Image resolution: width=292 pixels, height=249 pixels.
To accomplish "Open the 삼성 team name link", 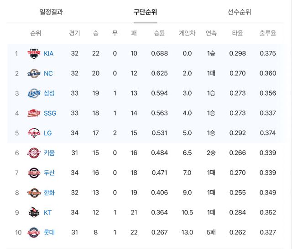I will (x=49, y=93).
